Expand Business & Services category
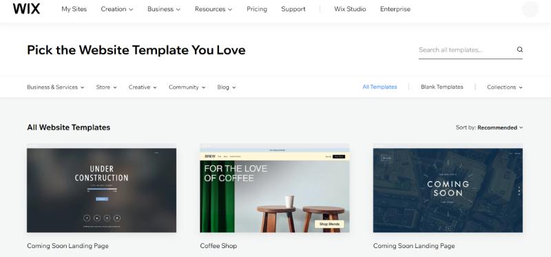 point(56,88)
